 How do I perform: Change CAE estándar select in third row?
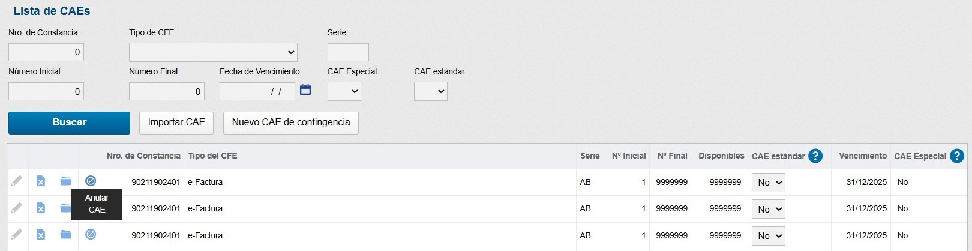point(768,236)
